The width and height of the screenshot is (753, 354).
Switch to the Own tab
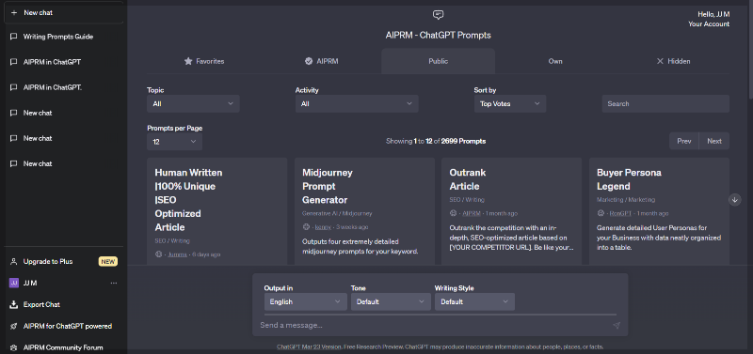(x=555, y=61)
